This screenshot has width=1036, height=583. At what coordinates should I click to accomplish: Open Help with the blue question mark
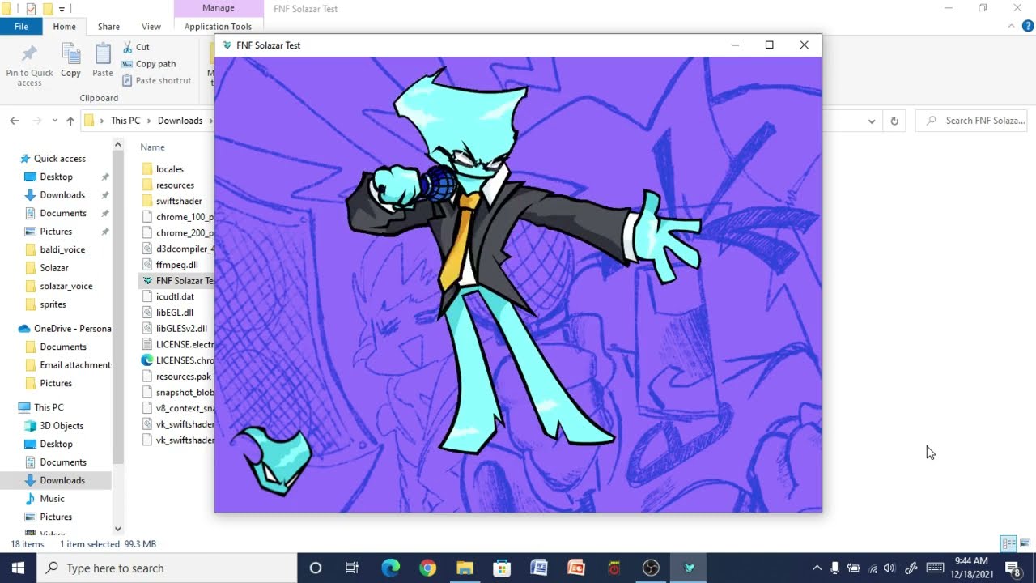coord(1028,27)
